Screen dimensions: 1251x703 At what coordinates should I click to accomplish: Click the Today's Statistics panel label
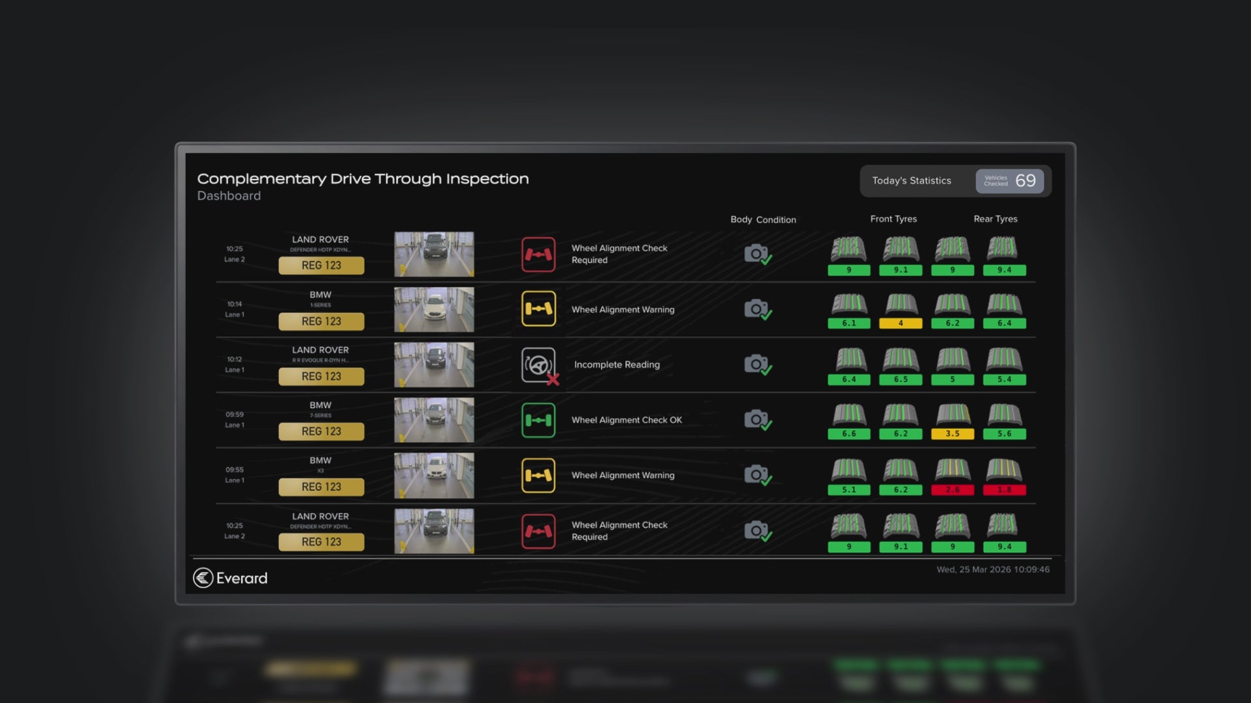(912, 181)
